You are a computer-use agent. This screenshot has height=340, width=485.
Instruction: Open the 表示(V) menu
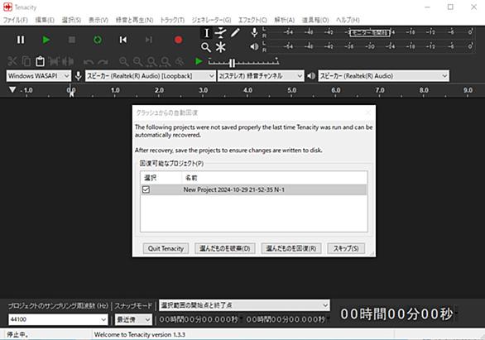pos(98,20)
